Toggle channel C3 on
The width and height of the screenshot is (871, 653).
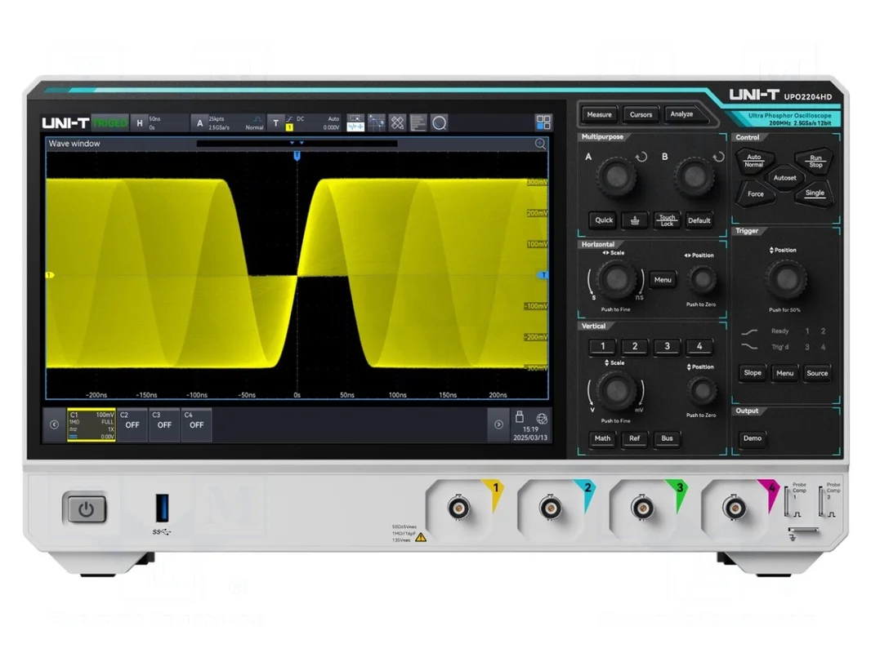click(164, 425)
